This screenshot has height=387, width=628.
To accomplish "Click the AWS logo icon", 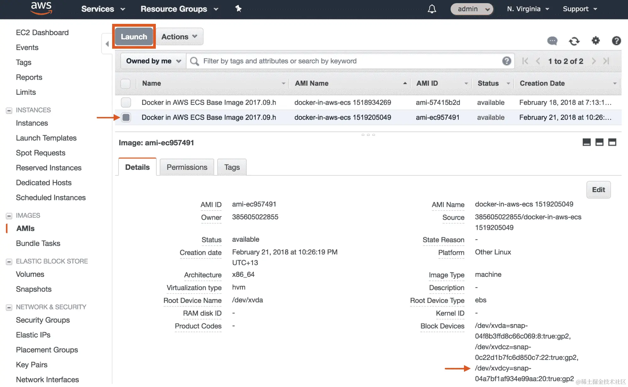I will [x=41, y=8].
